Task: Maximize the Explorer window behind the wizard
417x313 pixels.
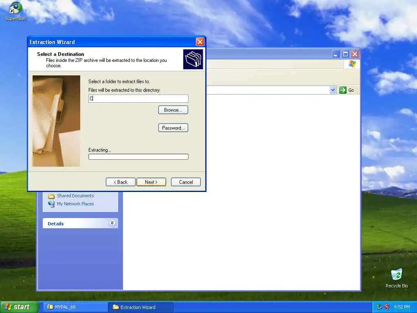Action: [x=345, y=54]
